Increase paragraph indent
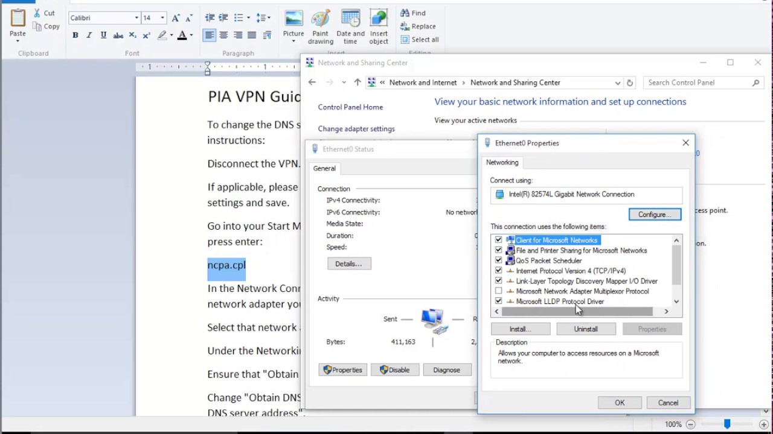Screen dimensions: 773x434 (x=223, y=18)
